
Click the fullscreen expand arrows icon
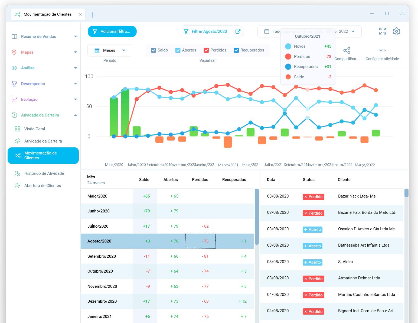click(x=383, y=31)
